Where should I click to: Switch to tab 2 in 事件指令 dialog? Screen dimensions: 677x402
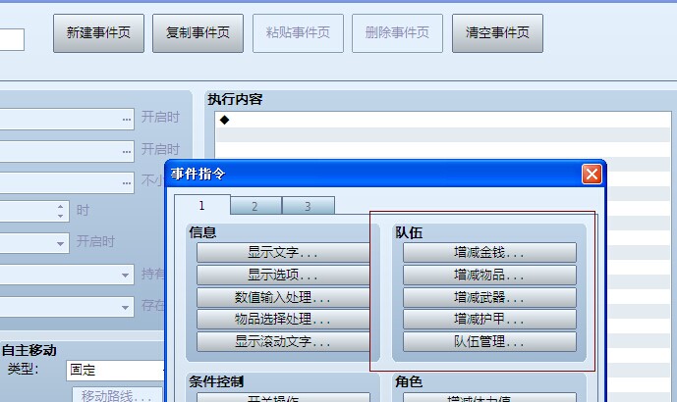[x=255, y=206]
